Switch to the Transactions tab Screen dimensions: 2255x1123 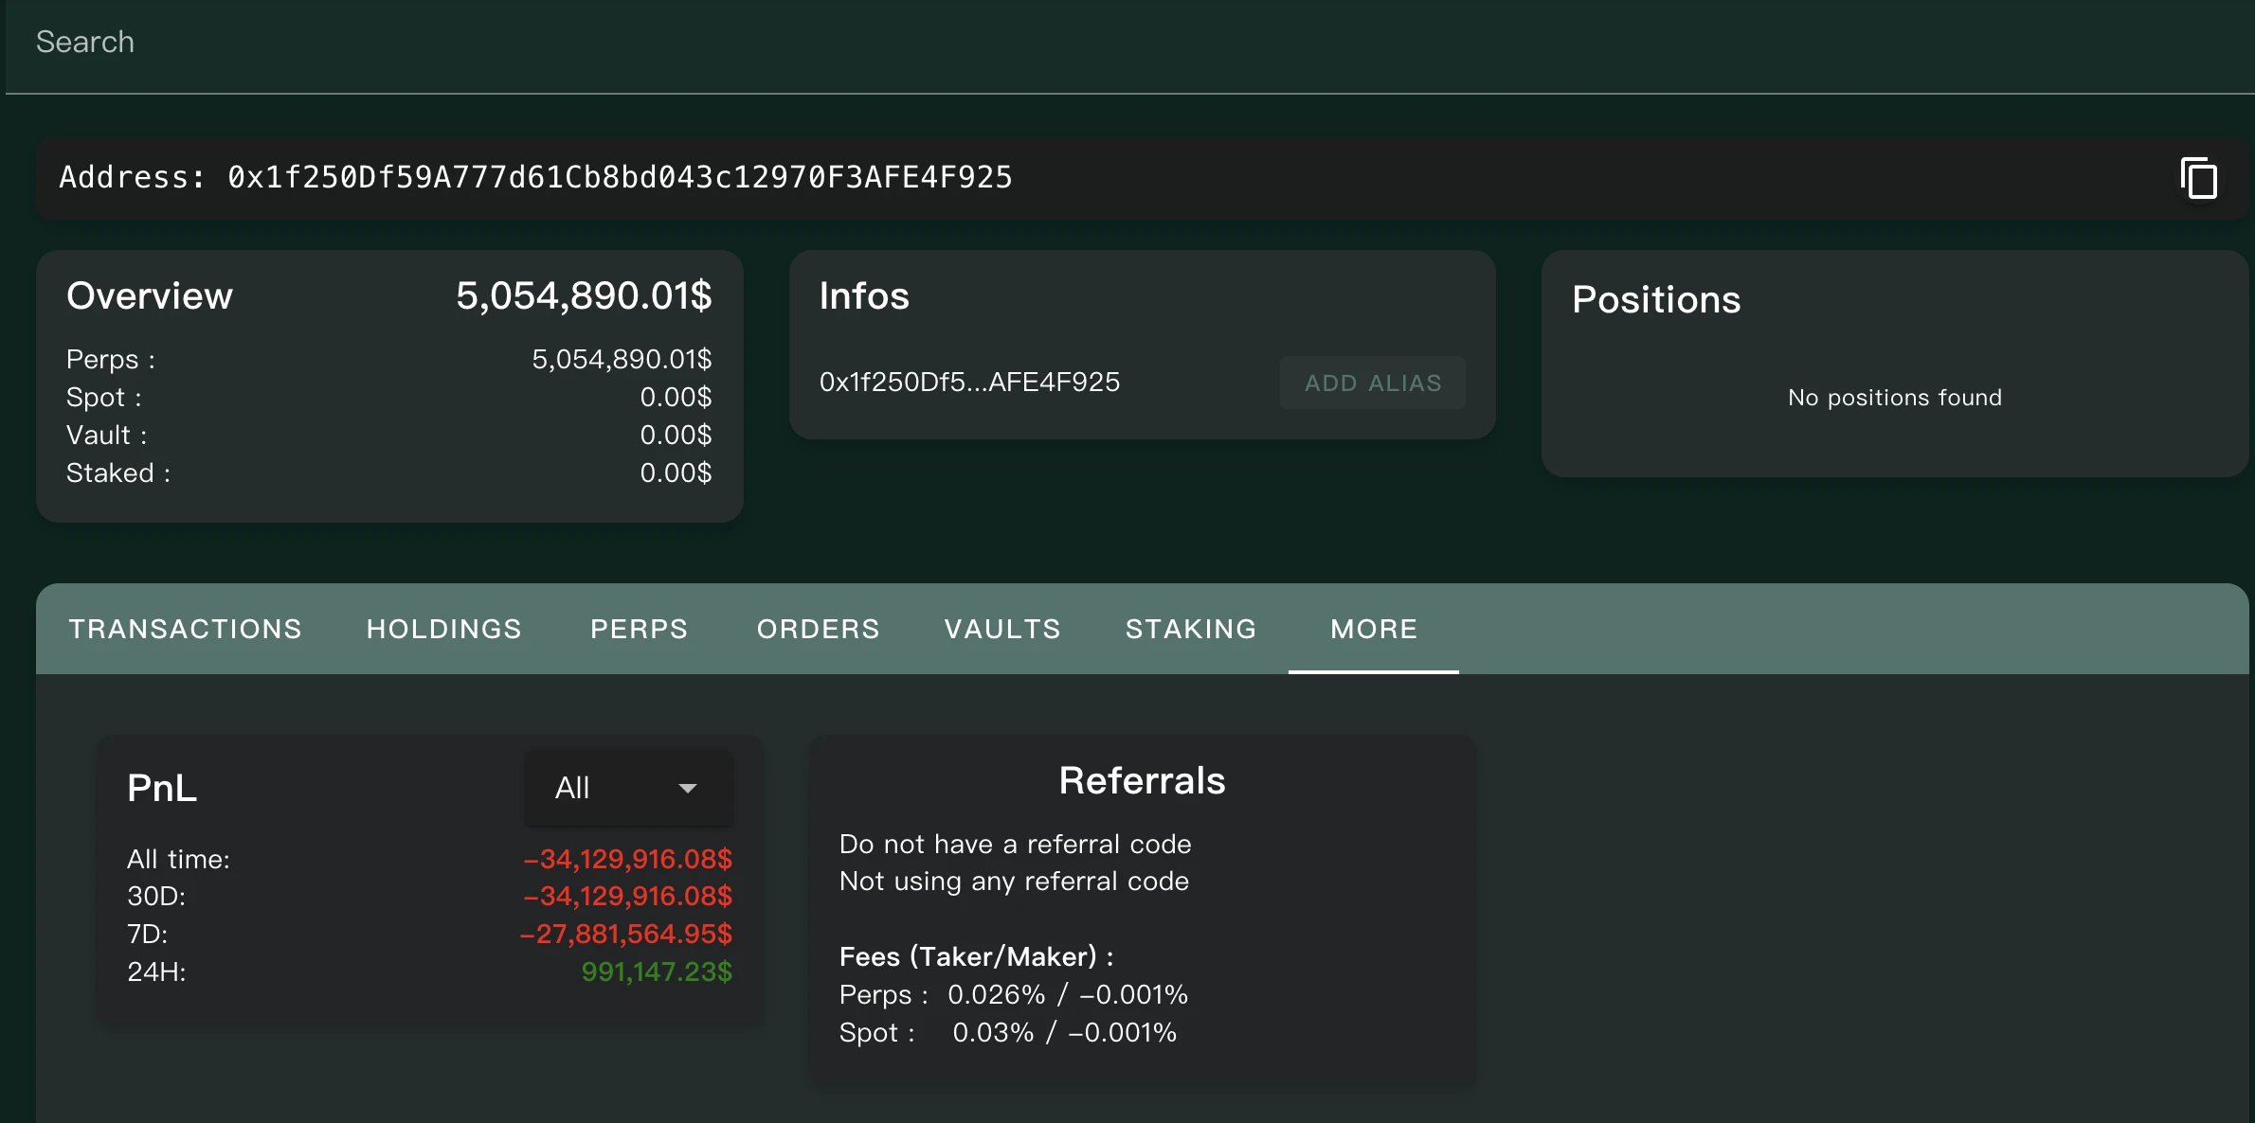tap(186, 629)
